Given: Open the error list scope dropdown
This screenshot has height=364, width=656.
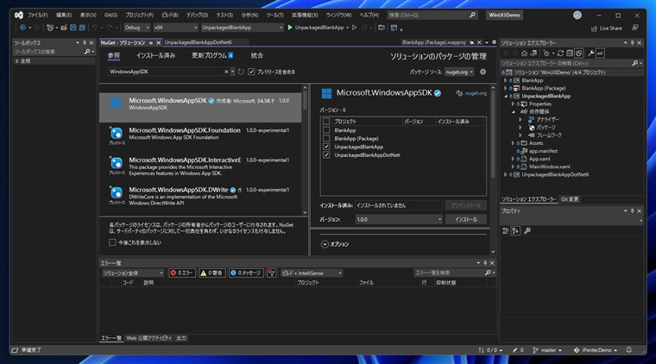Looking at the screenshot, I should click(x=133, y=273).
